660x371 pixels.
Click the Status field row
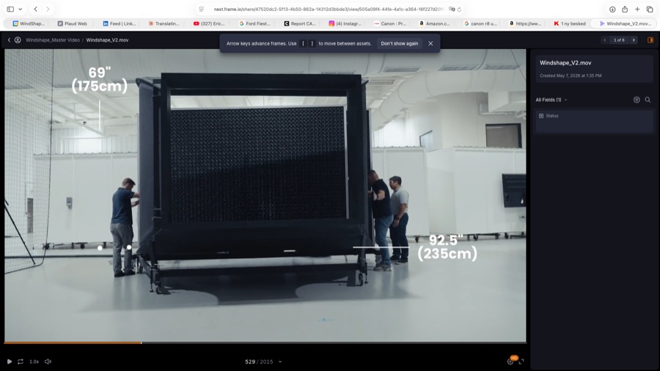pos(593,121)
